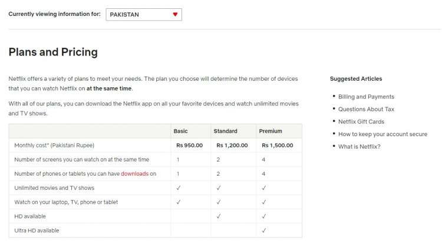
Task: Click the Monthly cost row label
Action: point(54,145)
